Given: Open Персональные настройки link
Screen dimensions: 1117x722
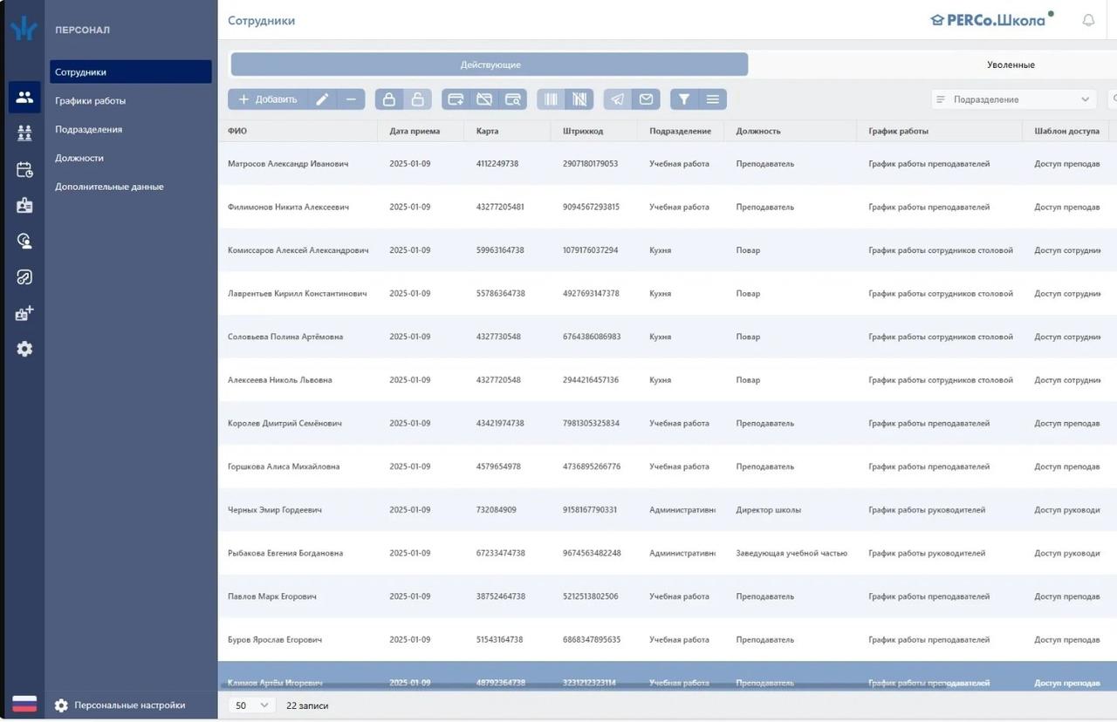Looking at the screenshot, I should tap(129, 705).
